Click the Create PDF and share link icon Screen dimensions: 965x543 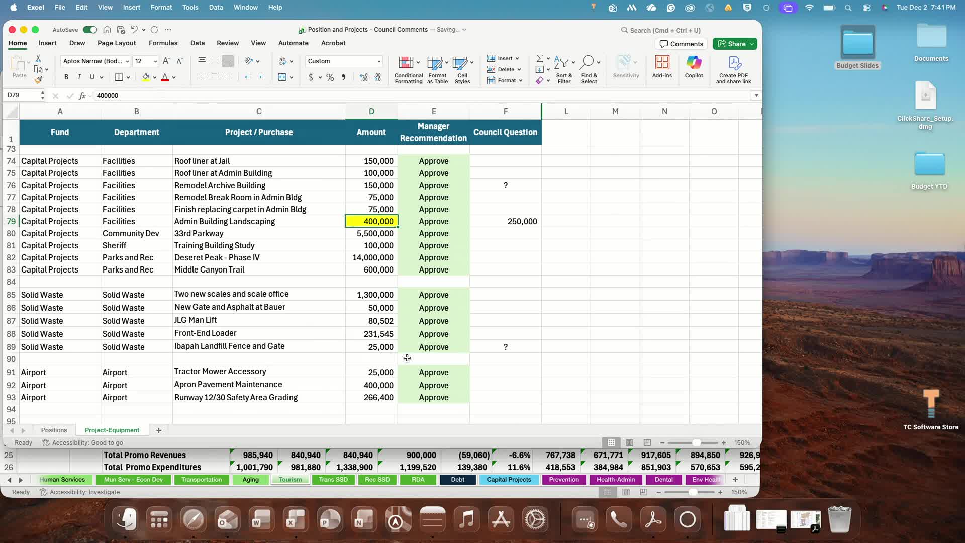pos(734,63)
